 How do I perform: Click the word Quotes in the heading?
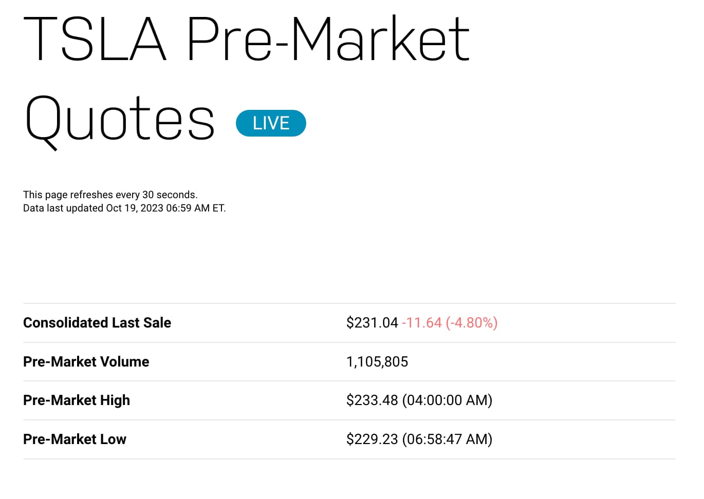pos(119,120)
